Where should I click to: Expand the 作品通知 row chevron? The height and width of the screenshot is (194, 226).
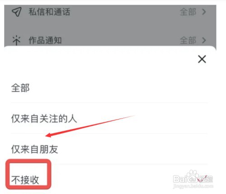point(204,40)
